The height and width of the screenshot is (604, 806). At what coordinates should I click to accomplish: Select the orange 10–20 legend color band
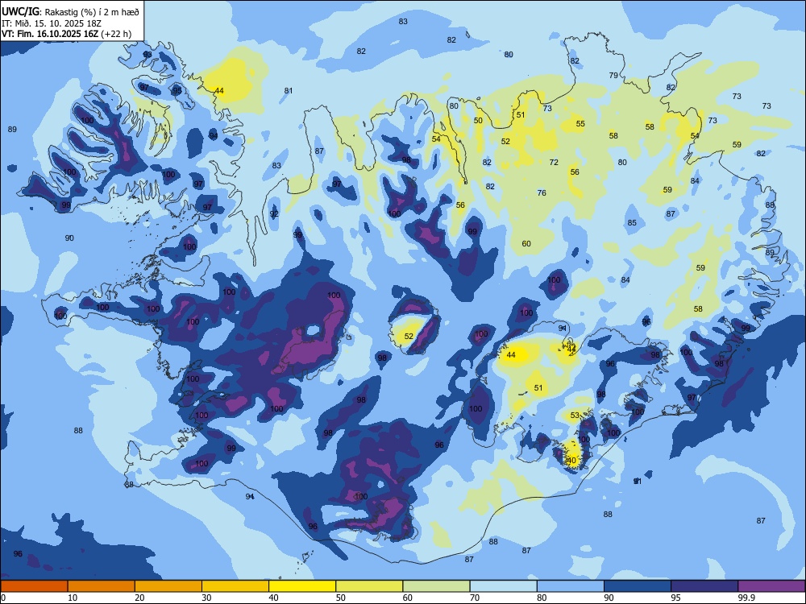pyautogui.click(x=102, y=586)
